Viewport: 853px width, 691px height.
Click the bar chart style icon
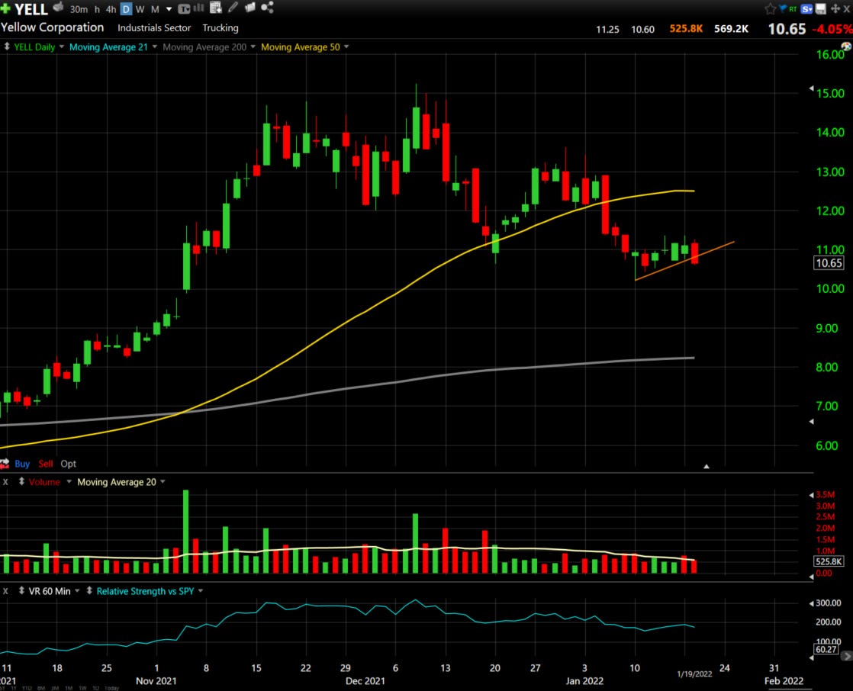pos(198,8)
